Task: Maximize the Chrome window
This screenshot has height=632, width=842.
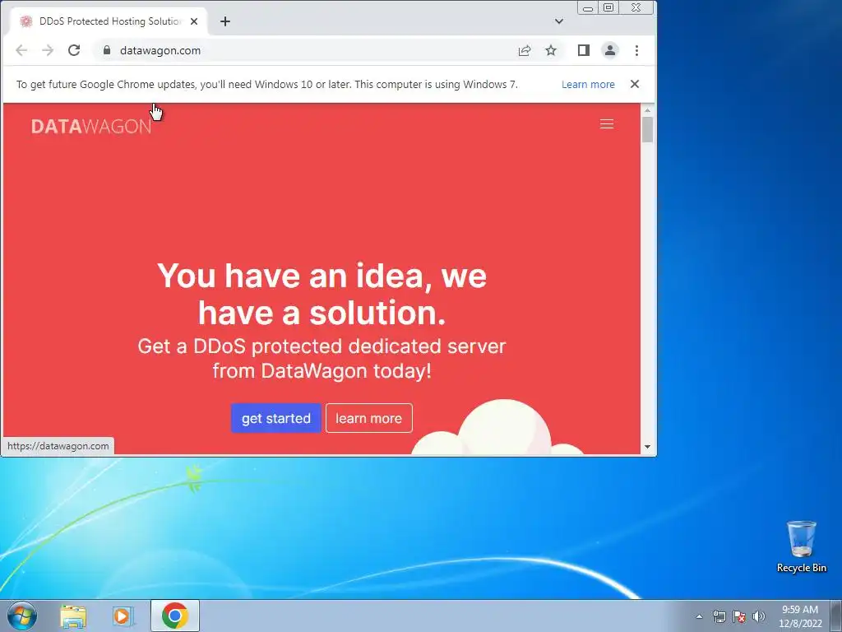Action: pyautogui.click(x=608, y=8)
